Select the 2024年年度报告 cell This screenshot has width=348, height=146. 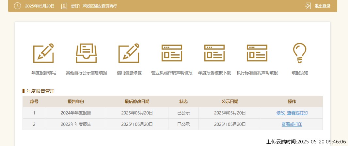tap(76, 113)
